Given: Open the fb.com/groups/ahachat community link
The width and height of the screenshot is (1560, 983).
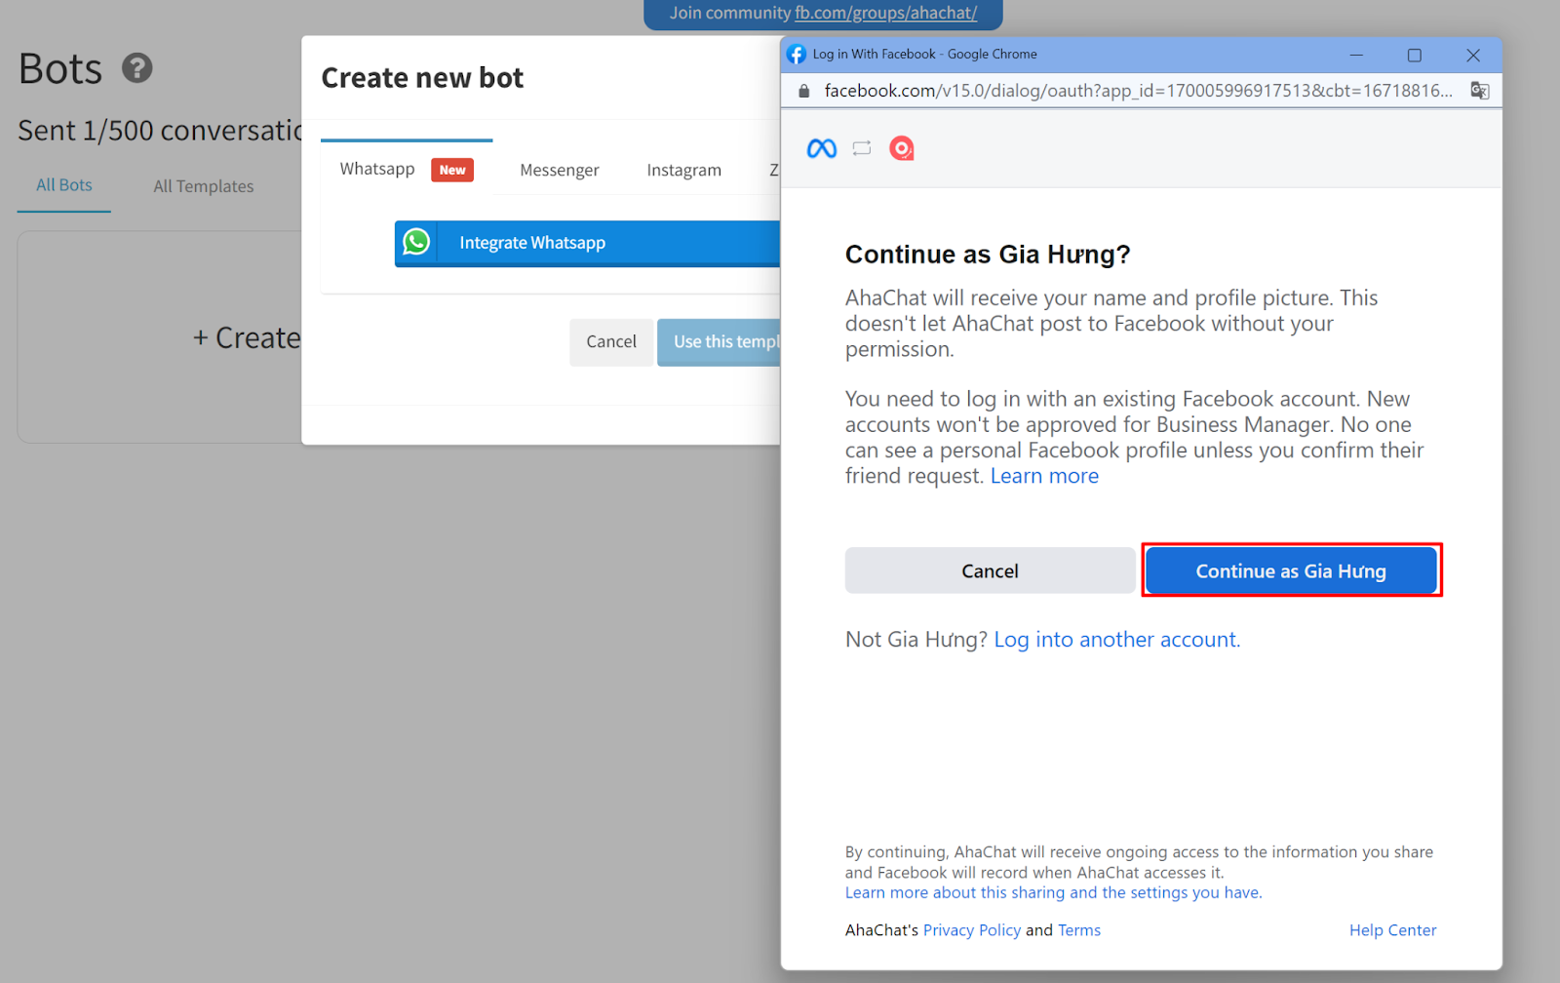Looking at the screenshot, I should tap(885, 13).
